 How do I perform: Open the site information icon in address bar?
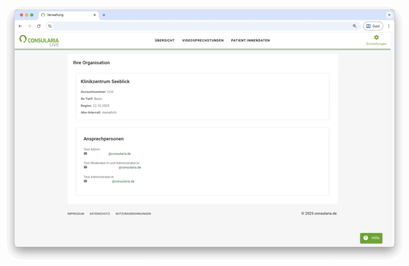point(50,26)
